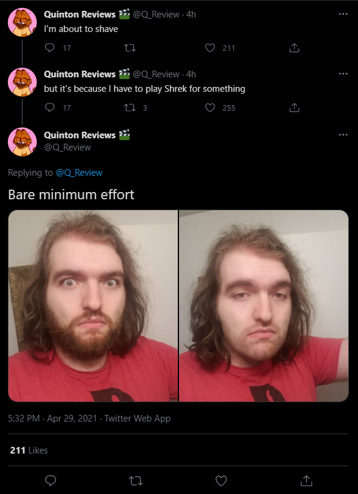Share the "I'm about to shave" tweet
358x494 pixels.
[x=294, y=48]
